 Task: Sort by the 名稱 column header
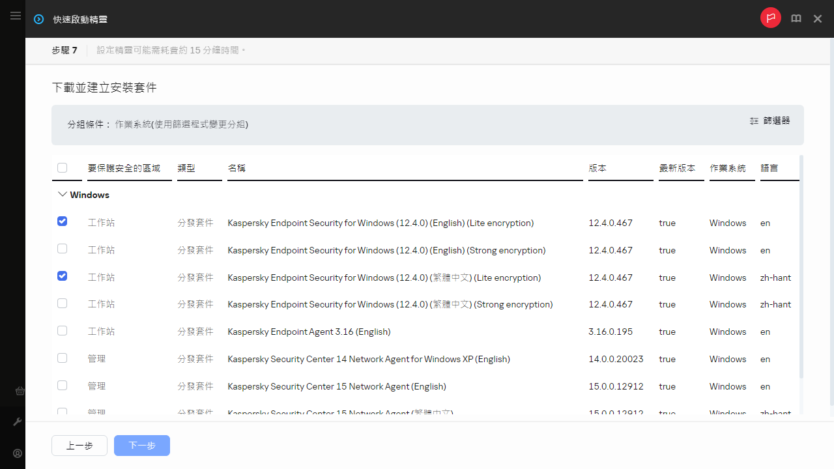pos(237,168)
